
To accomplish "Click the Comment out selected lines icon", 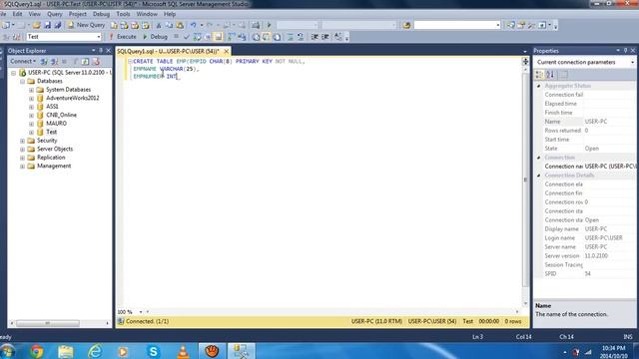I will pos(291,37).
